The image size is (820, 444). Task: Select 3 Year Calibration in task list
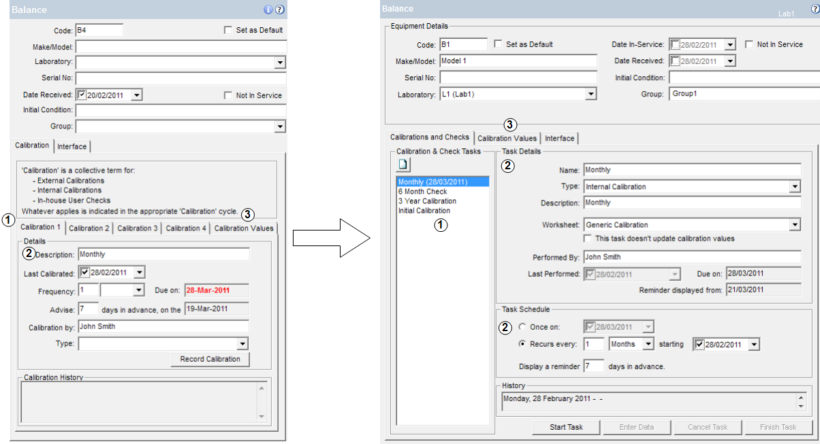(427, 201)
